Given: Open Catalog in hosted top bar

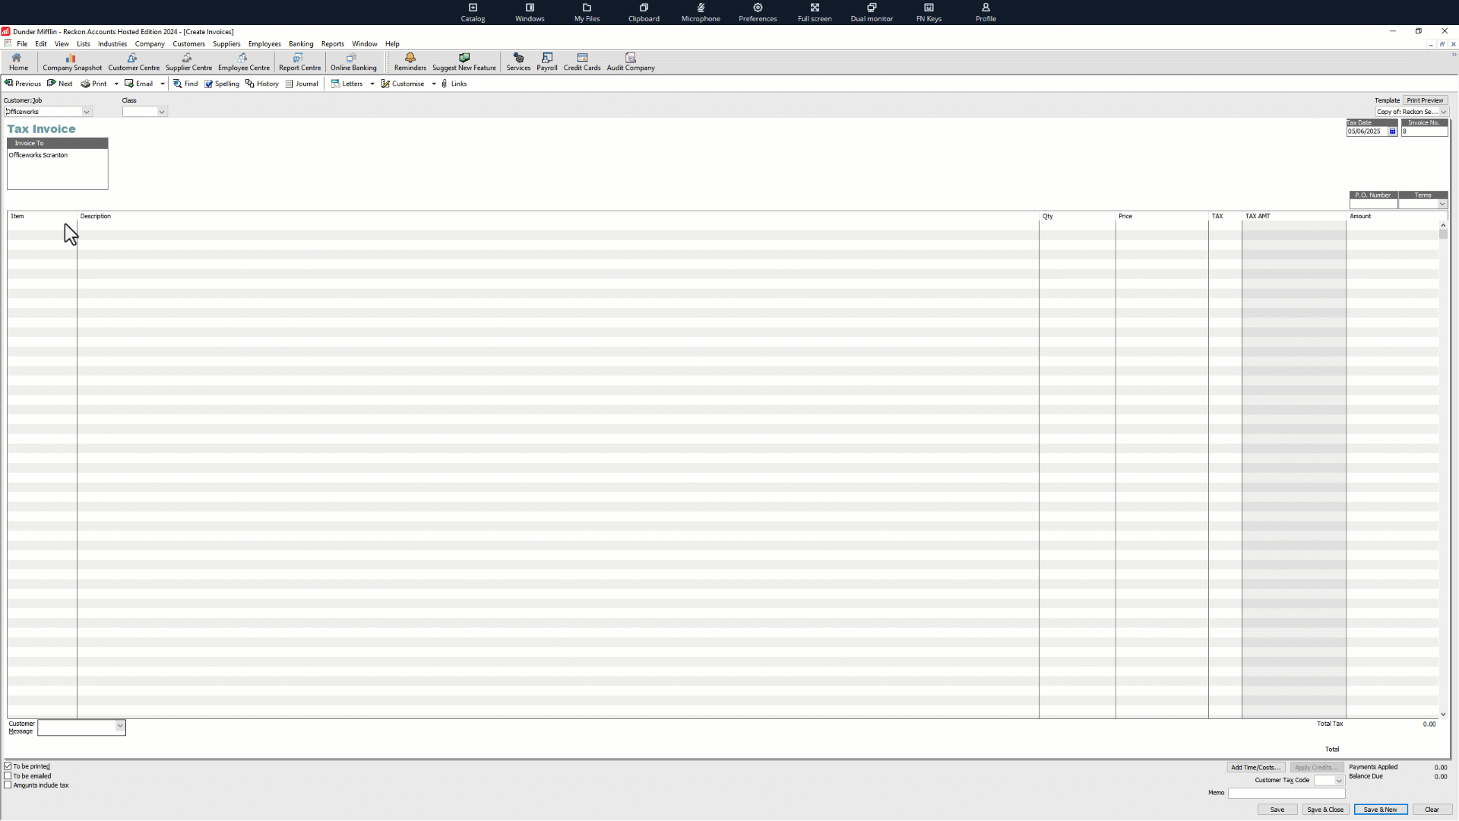Looking at the screenshot, I should click(x=473, y=12).
